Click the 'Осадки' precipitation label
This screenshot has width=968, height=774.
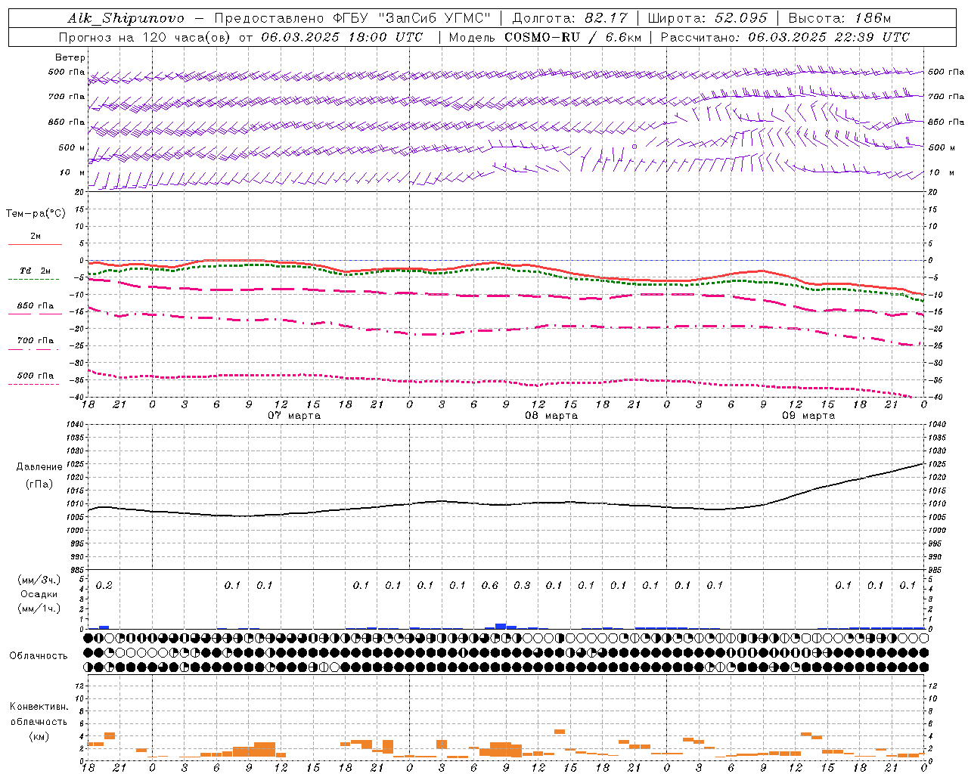[39, 594]
